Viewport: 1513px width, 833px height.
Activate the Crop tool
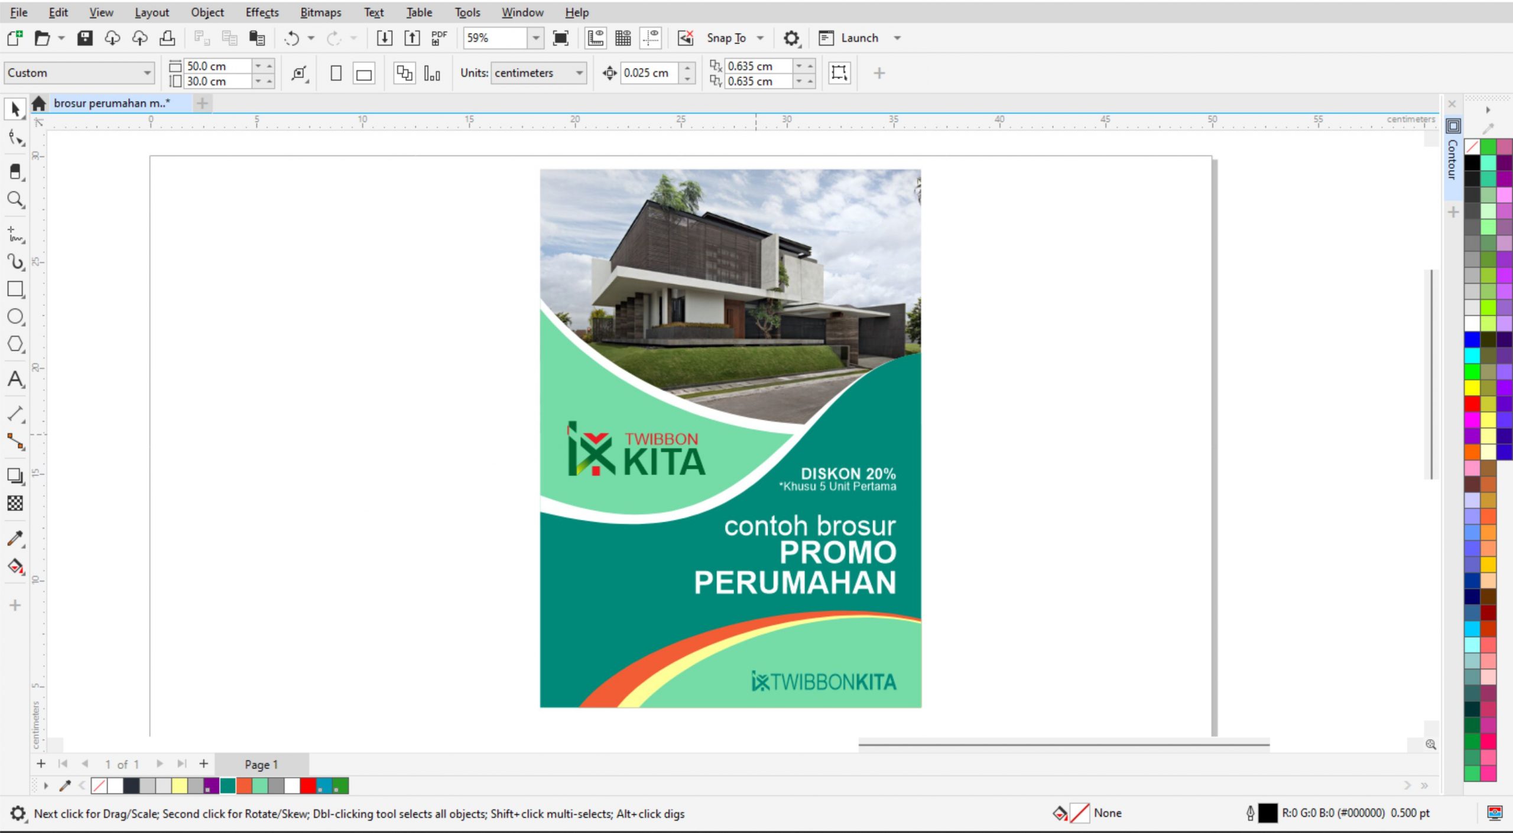[15, 171]
